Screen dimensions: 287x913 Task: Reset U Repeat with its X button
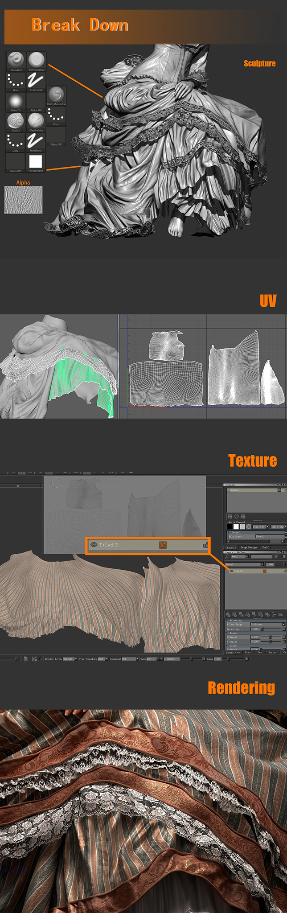tap(284, 637)
